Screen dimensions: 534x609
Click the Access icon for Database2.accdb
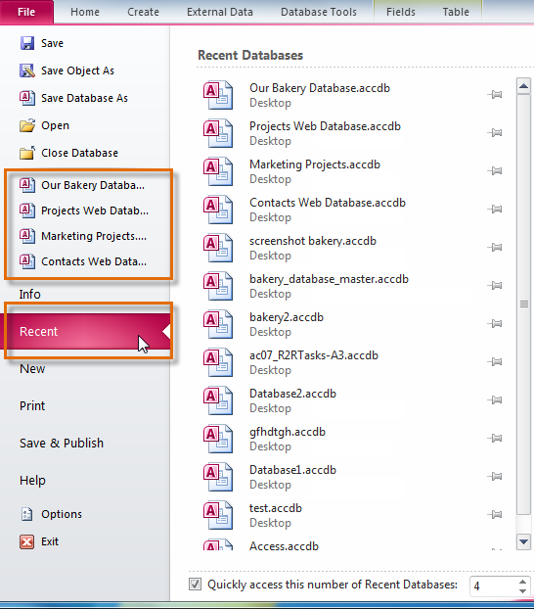pos(218,400)
